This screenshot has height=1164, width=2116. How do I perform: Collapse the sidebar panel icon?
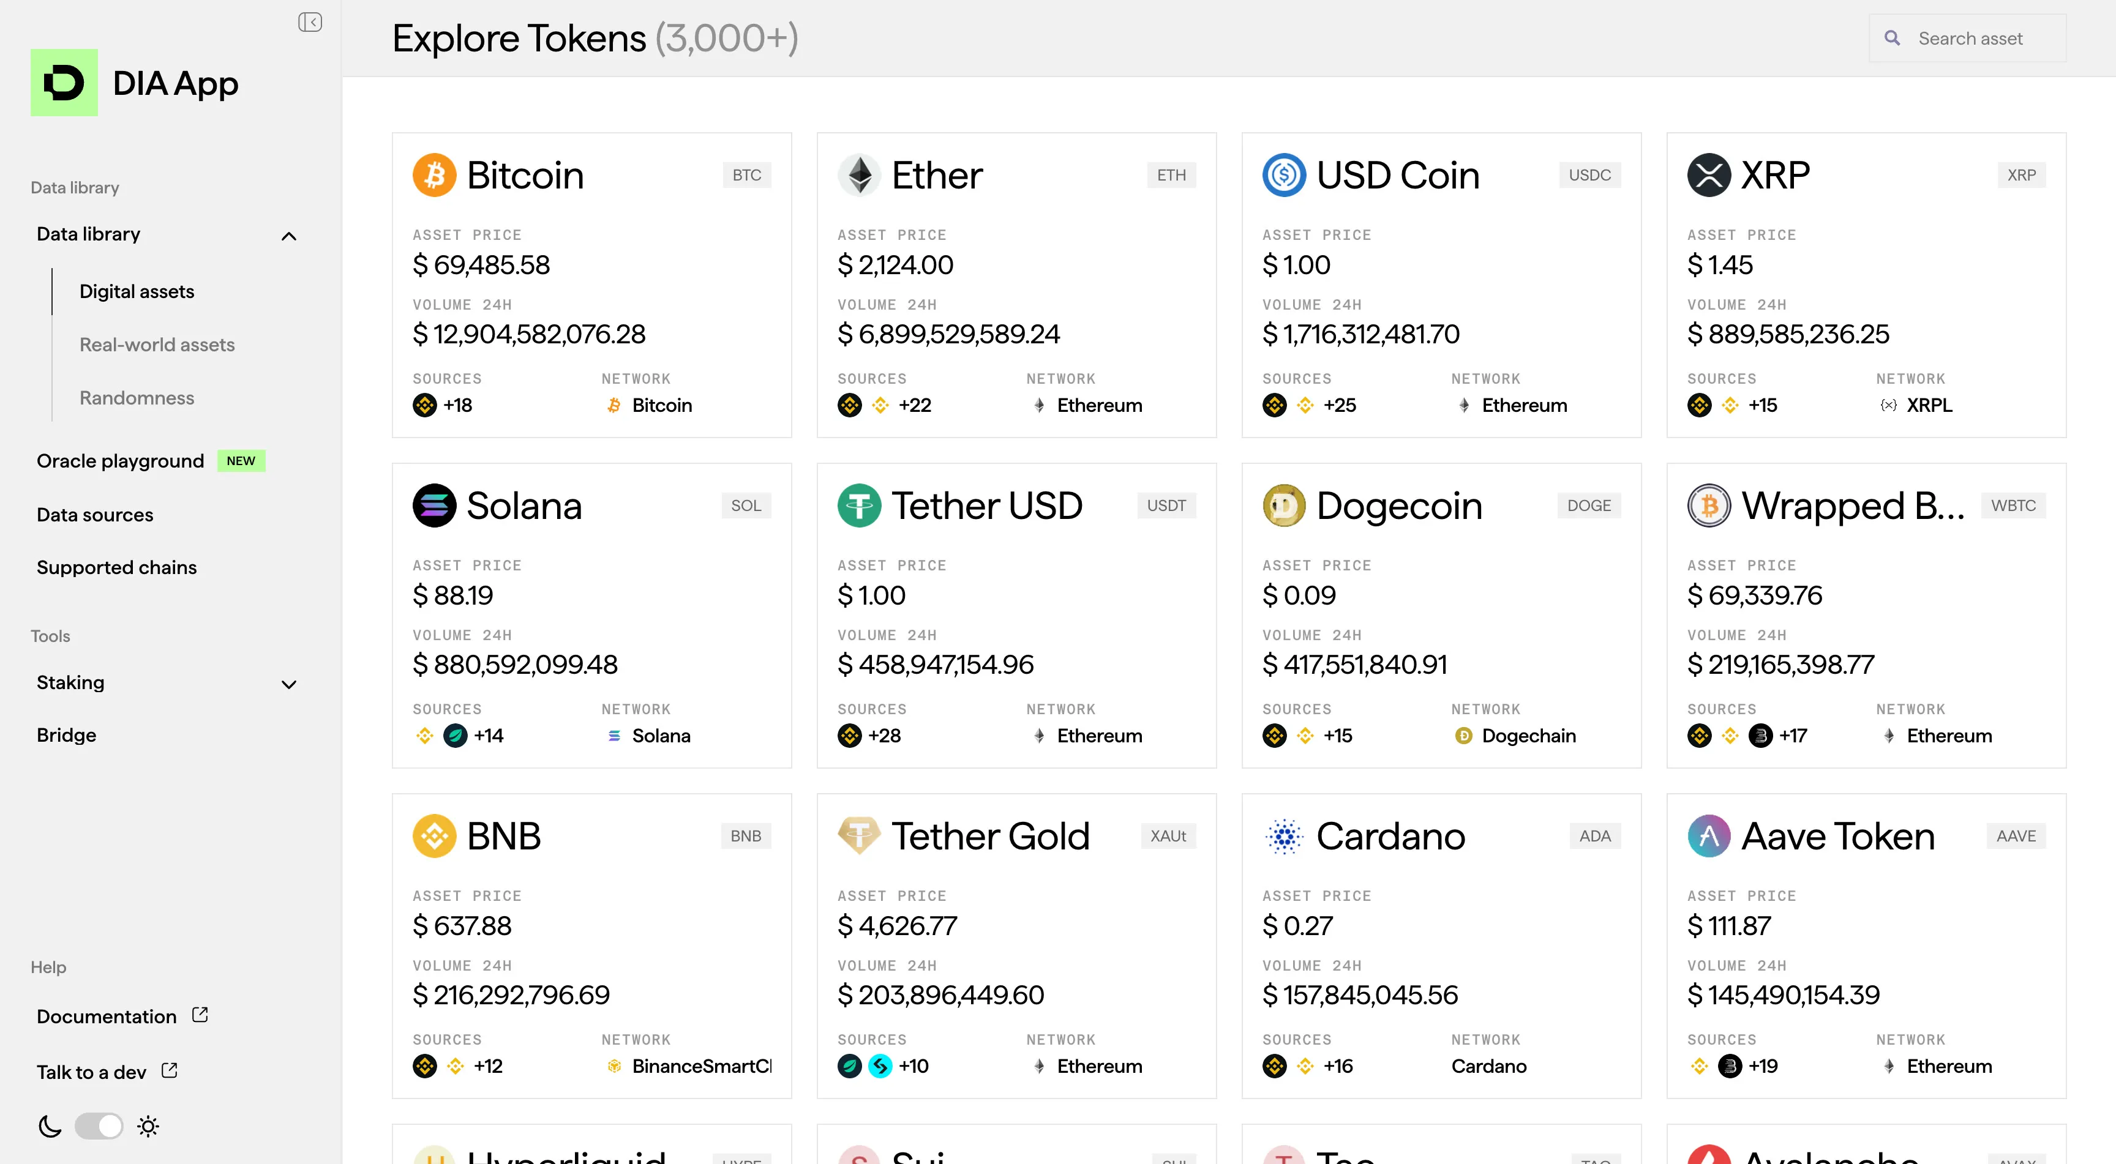click(x=310, y=22)
